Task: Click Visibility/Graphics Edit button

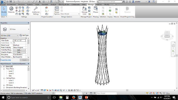Action: (x=19, y=50)
